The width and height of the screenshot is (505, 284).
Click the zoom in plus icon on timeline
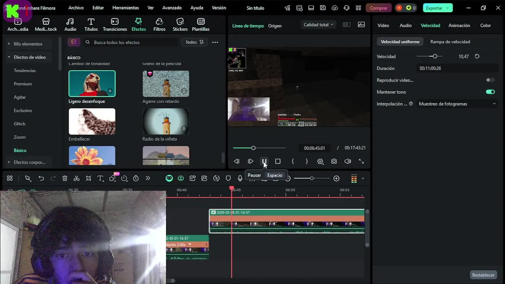point(336,179)
